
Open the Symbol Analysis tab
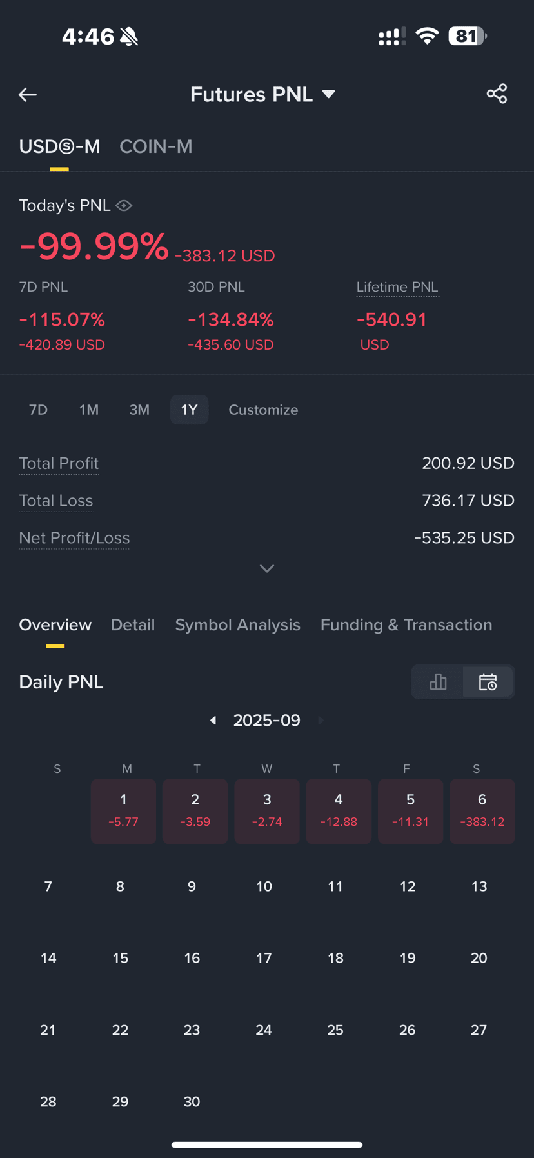[237, 624]
